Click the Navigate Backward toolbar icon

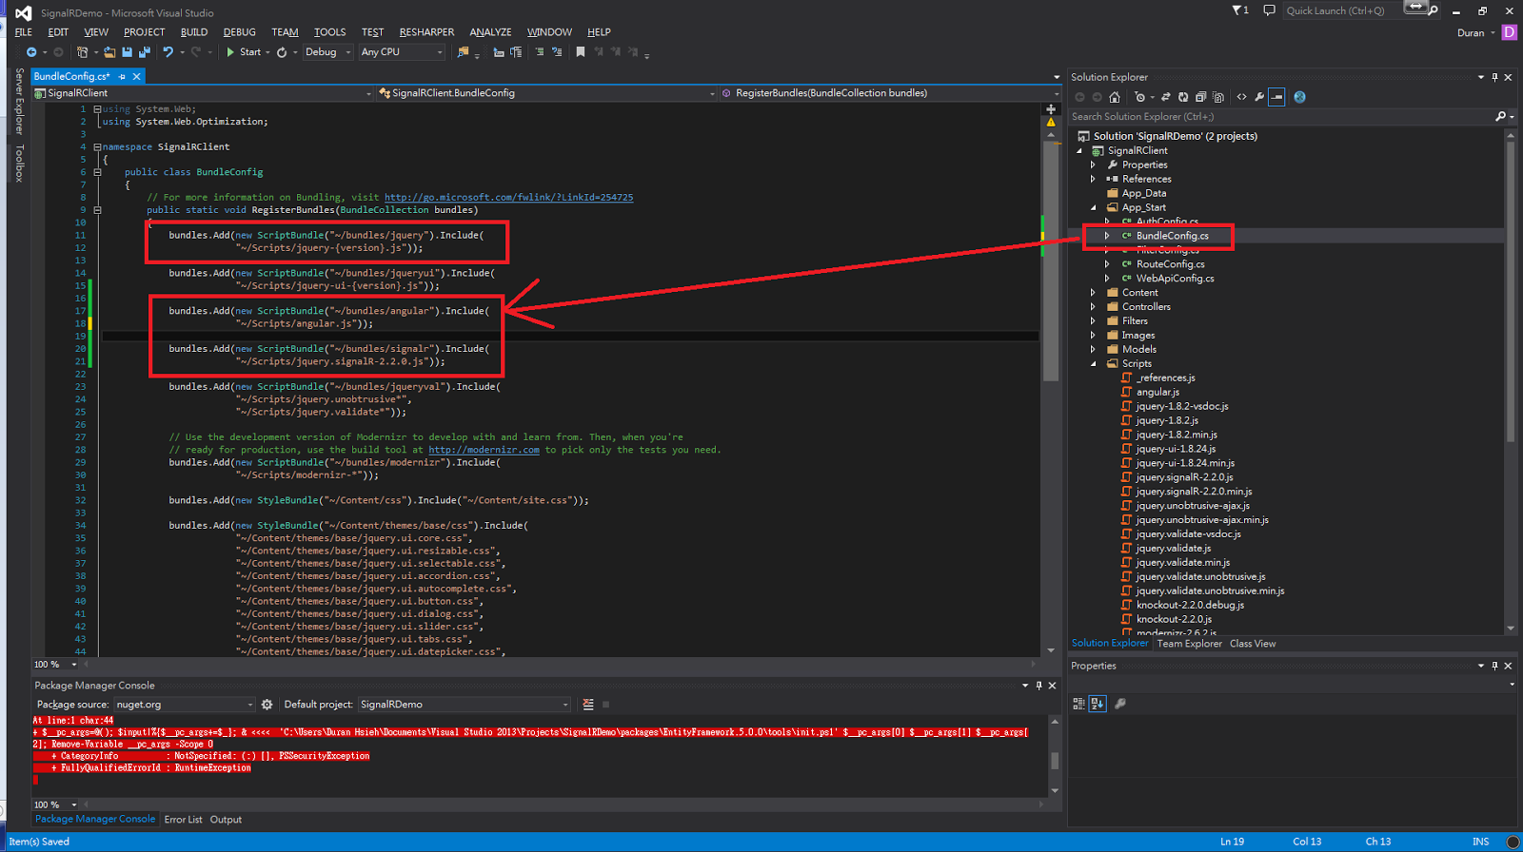(31, 52)
